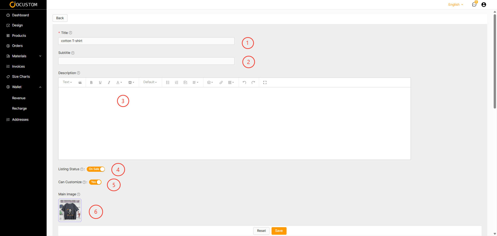
Task: Create a bulleted list in editor
Action: [168, 82]
